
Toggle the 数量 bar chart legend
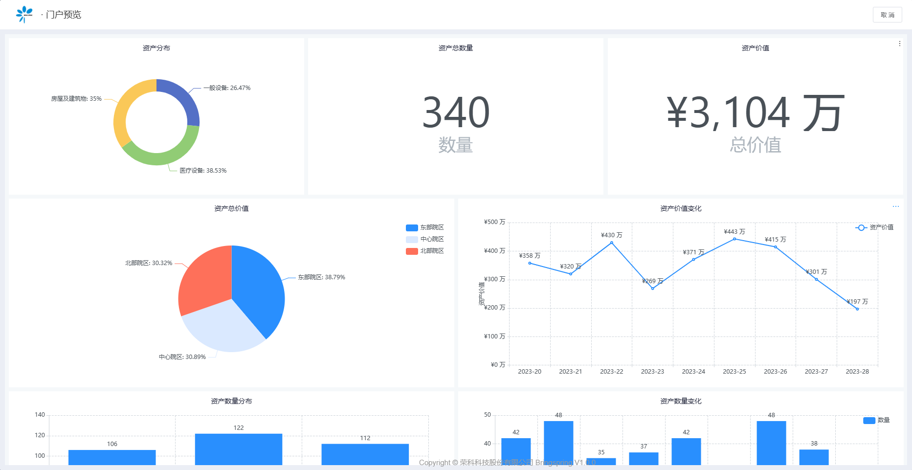[x=876, y=421]
